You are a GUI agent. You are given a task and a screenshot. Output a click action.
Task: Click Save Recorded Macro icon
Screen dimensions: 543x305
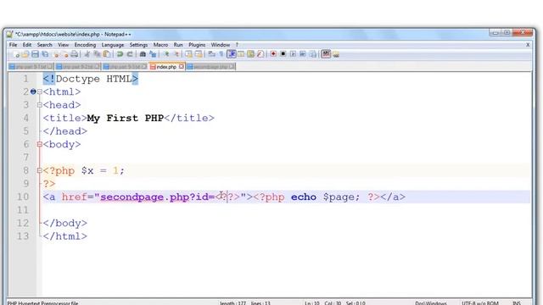[313, 54]
